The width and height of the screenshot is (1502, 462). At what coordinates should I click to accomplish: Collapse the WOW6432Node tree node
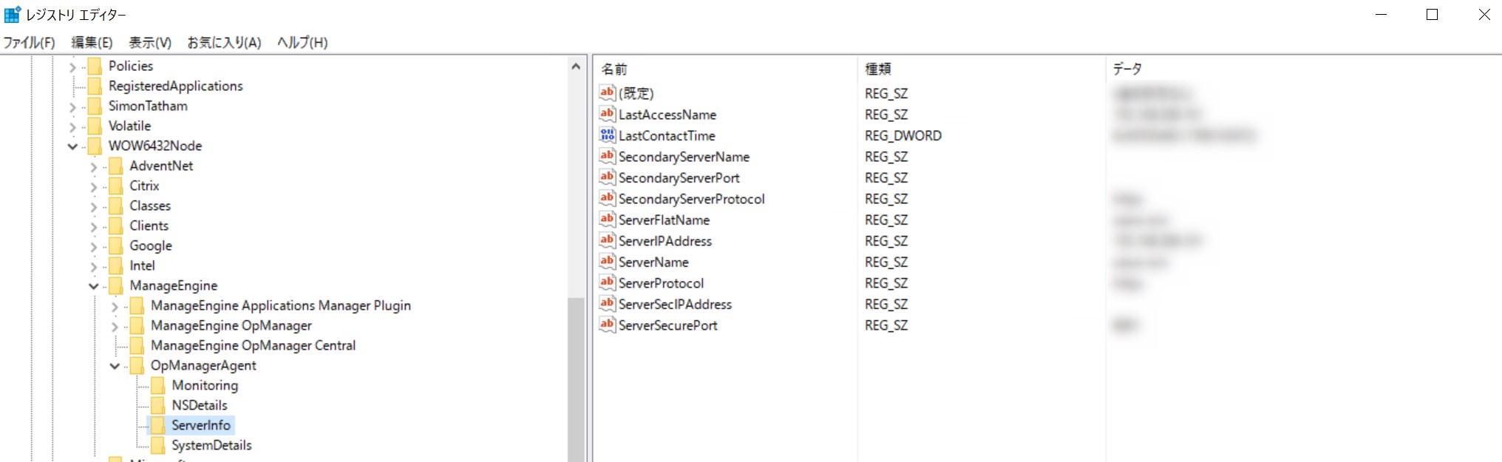click(x=72, y=146)
